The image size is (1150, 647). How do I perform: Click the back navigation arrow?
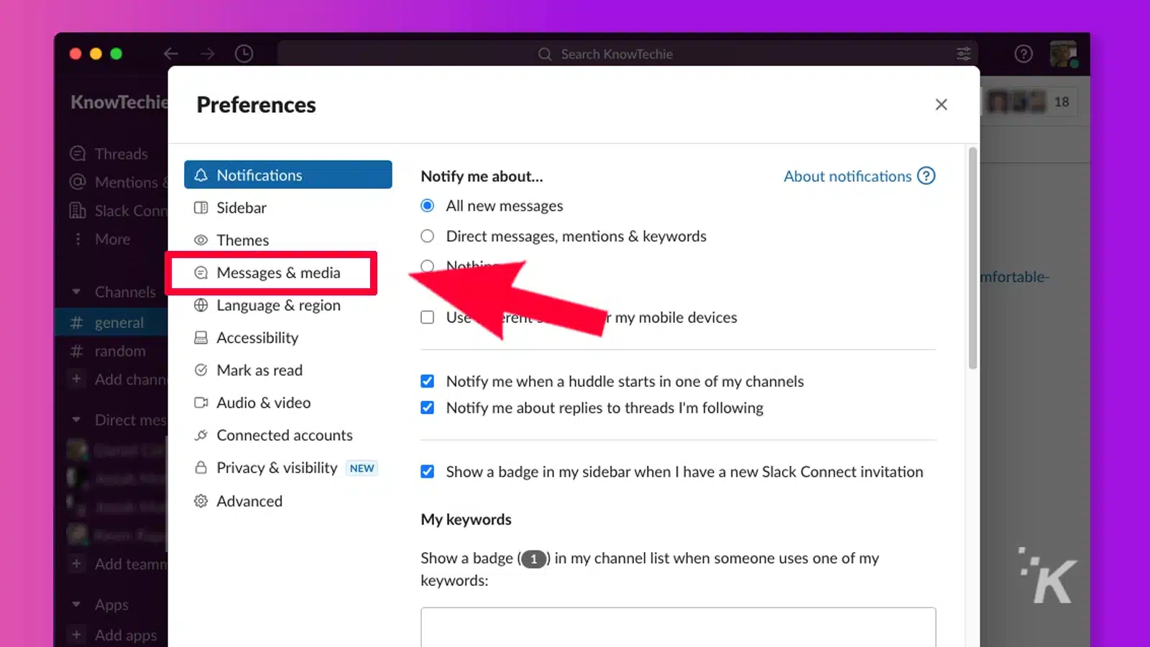tap(171, 54)
